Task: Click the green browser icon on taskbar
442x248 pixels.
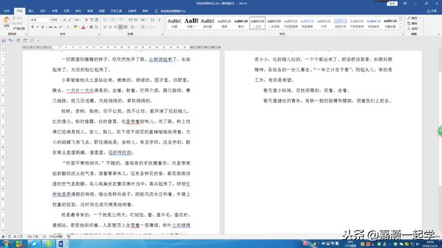Action: [x=48, y=243]
